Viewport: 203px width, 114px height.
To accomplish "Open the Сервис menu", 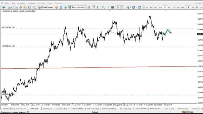I will (x=42, y=3).
